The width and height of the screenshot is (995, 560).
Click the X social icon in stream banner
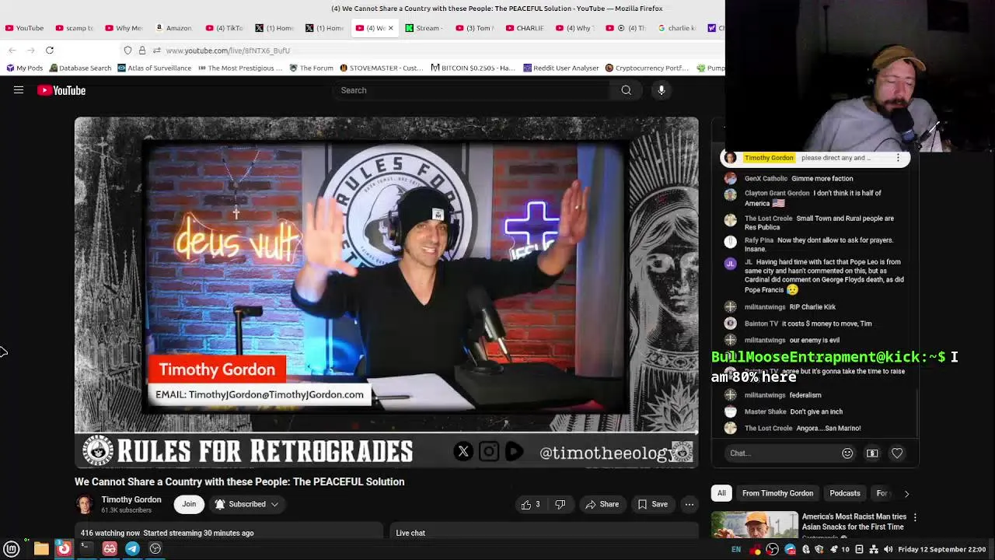point(463,451)
